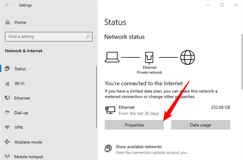The image size is (243, 160).
Task: Select Wi-Fi in the sidebar menu
Action: click(19, 84)
